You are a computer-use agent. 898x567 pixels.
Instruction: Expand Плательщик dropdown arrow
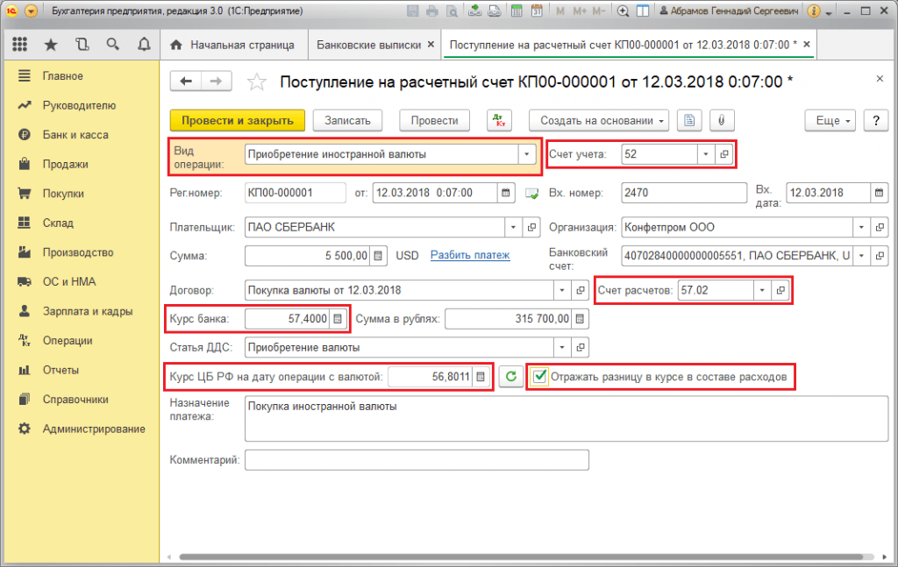513,227
